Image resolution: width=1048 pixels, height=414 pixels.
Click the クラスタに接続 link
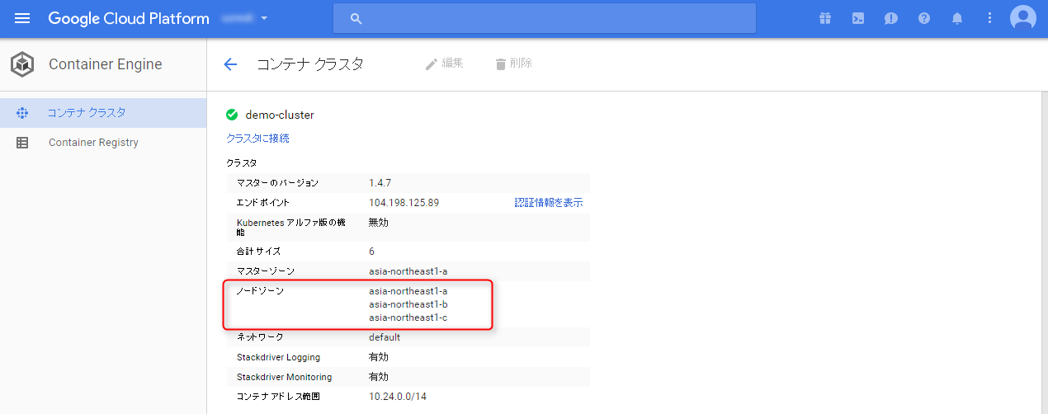coord(257,139)
